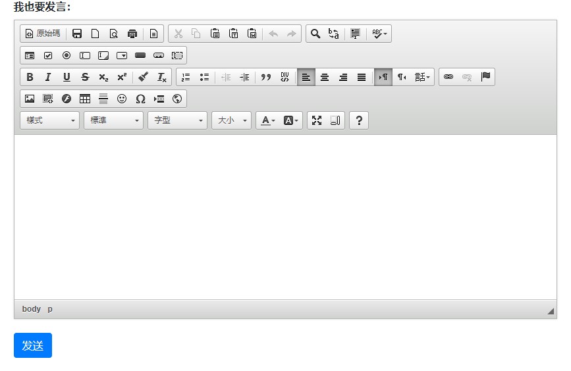This screenshot has width=571, height=371.
Task: Enable center text alignment
Action: coord(325,77)
